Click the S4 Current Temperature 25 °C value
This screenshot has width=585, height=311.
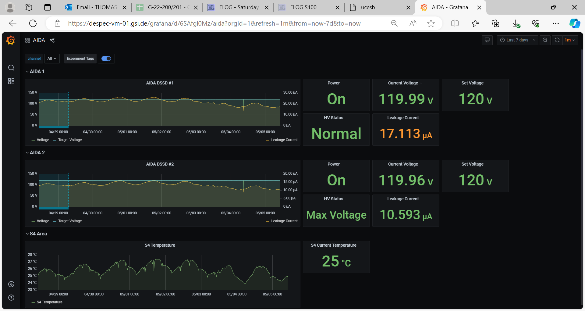336,261
